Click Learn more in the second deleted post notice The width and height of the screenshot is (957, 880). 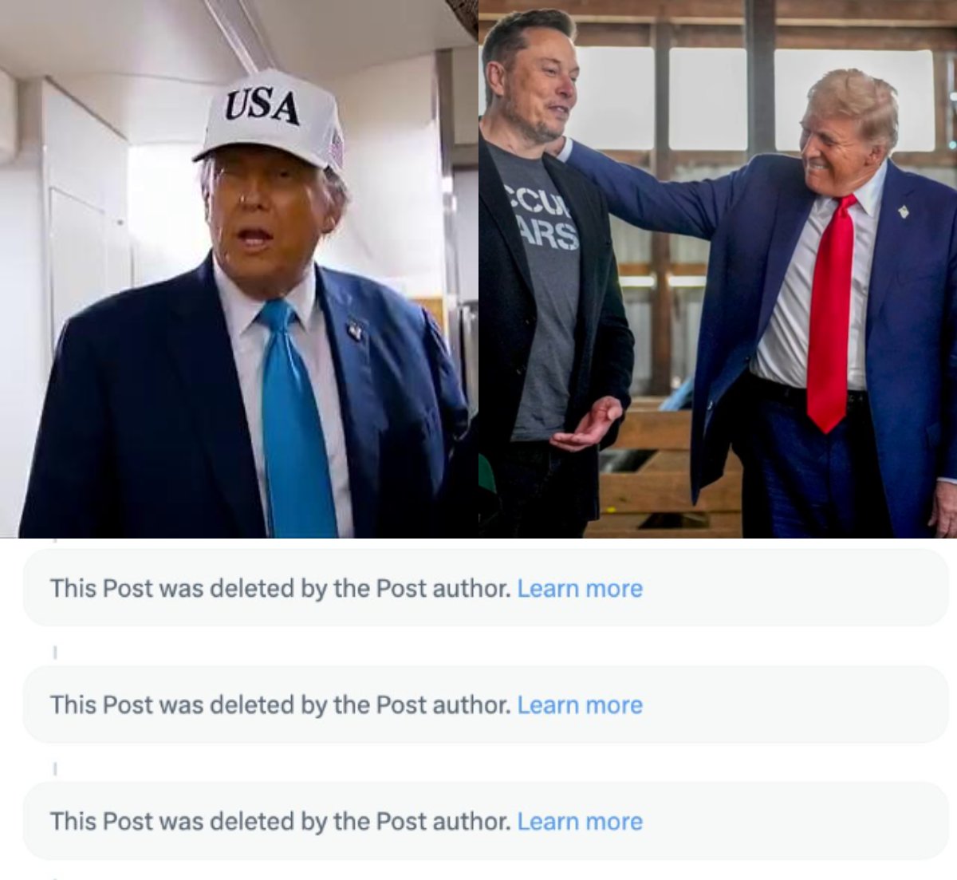pos(580,705)
